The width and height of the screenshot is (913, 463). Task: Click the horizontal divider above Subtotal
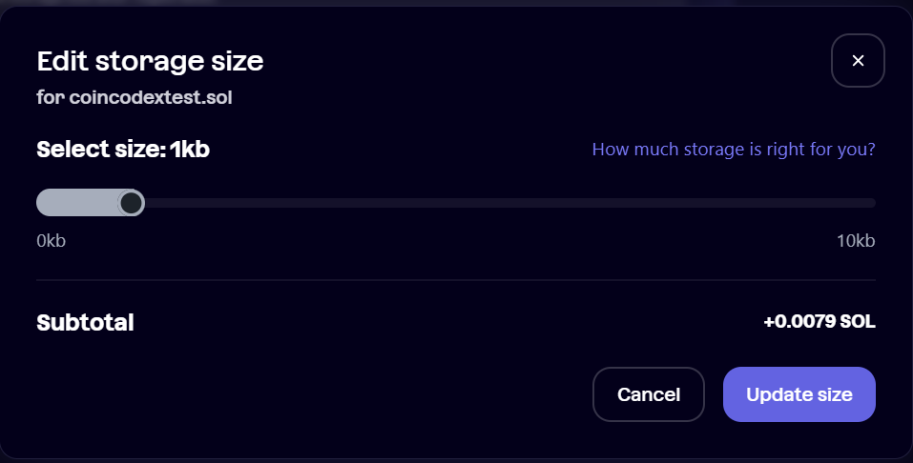pos(456,280)
